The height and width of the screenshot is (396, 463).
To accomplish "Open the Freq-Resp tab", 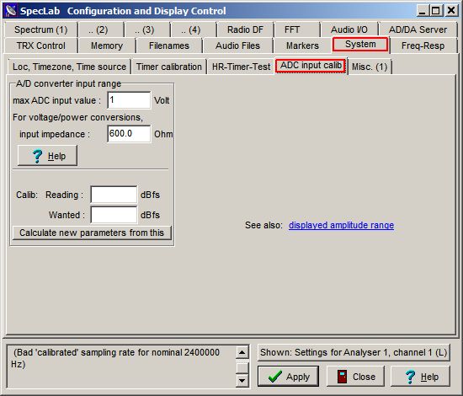I will (x=423, y=45).
